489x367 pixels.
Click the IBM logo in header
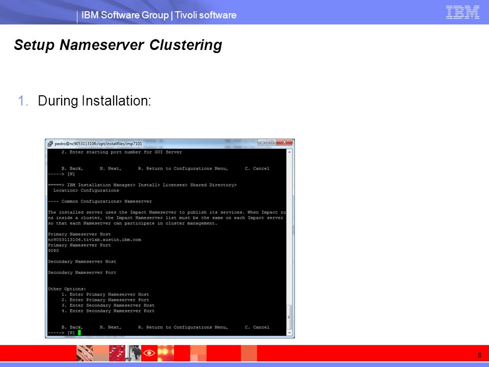coord(463,12)
